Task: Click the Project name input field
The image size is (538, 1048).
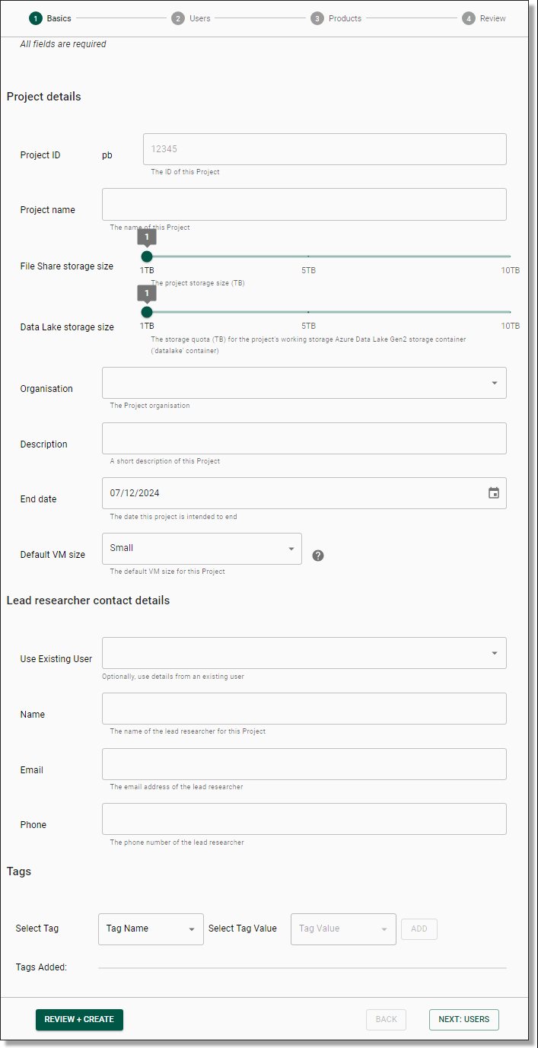Action: [x=304, y=204]
